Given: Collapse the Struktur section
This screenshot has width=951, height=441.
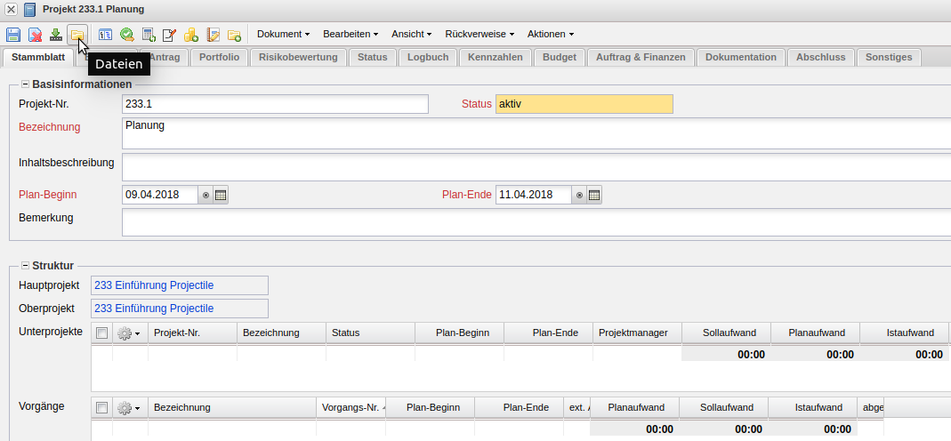Looking at the screenshot, I should pos(25,265).
